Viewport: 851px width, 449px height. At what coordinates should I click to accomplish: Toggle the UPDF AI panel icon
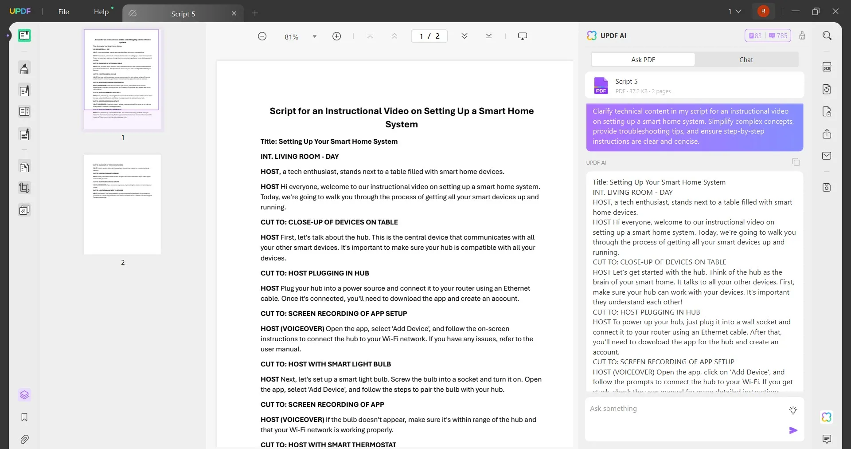point(827,417)
